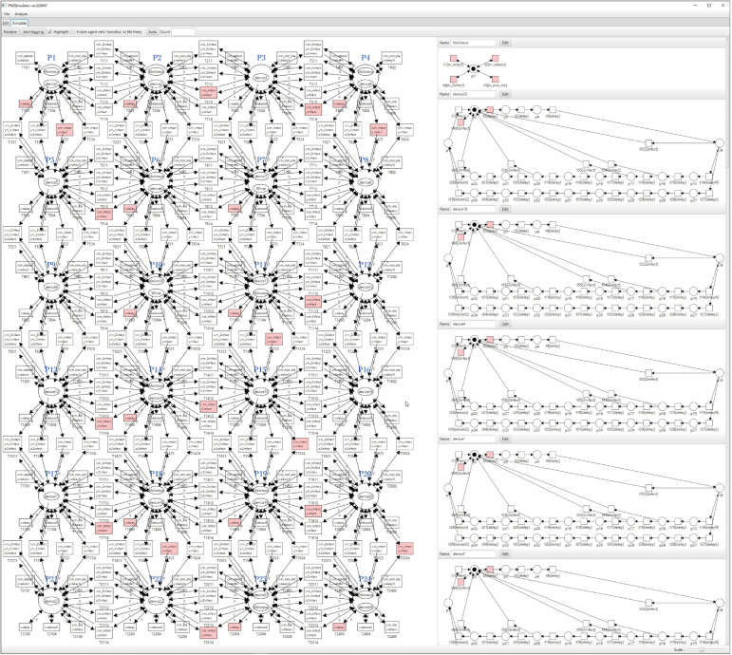The image size is (732, 655).
Task: Select place p14 in device23 net
Action: [720, 142]
